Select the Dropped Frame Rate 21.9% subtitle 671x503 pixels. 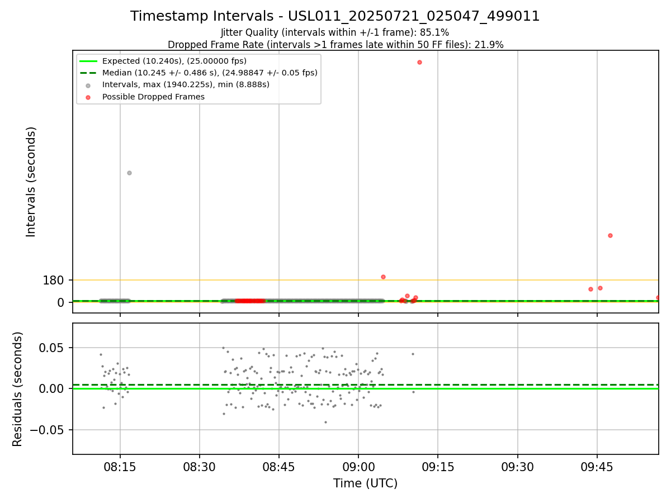point(335,45)
